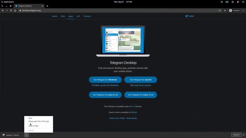
Task: Open the GitHub source code link
Action: (134, 112)
